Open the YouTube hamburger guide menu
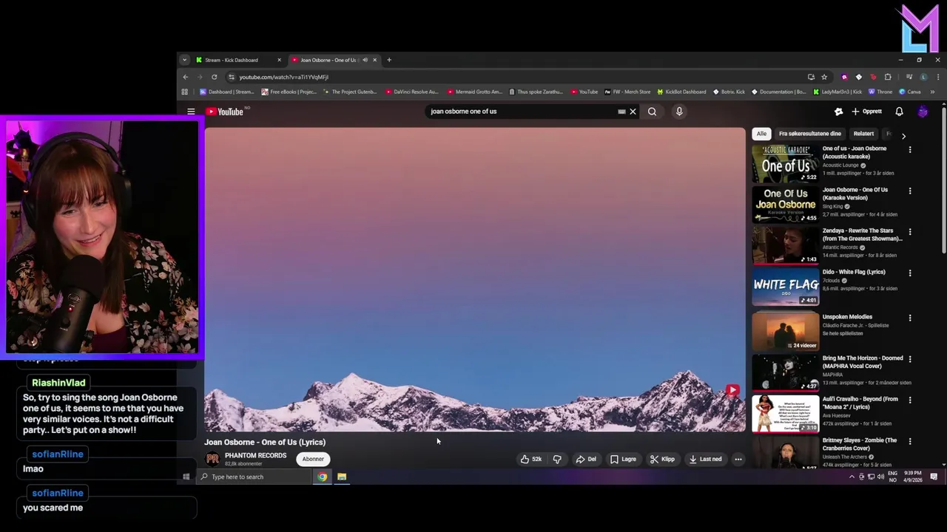The width and height of the screenshot is (947, 532). [191, 112]
